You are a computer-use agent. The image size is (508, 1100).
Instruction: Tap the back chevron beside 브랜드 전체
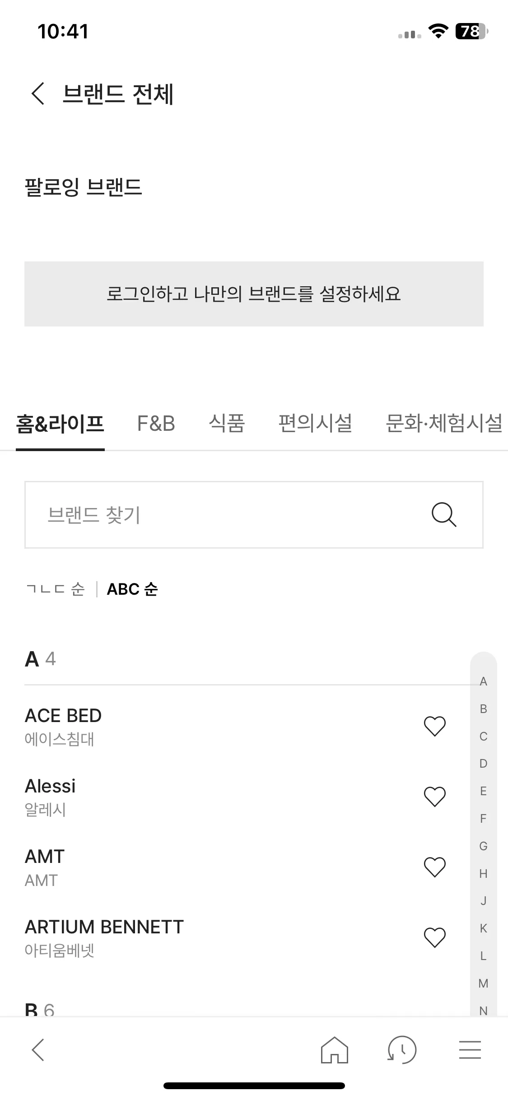(x=38, y=93)
